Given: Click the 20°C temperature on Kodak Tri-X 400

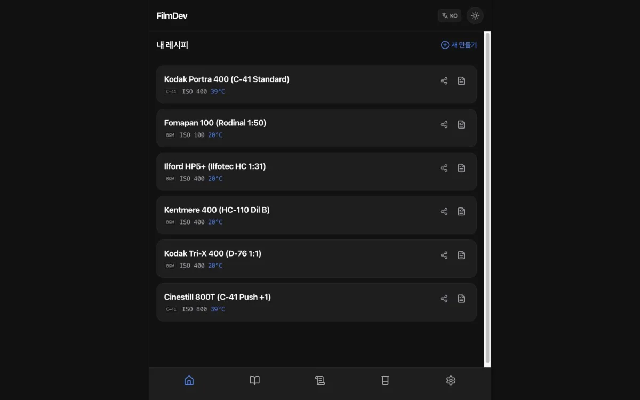Looking at the screenshot, I should coord(215,266).
